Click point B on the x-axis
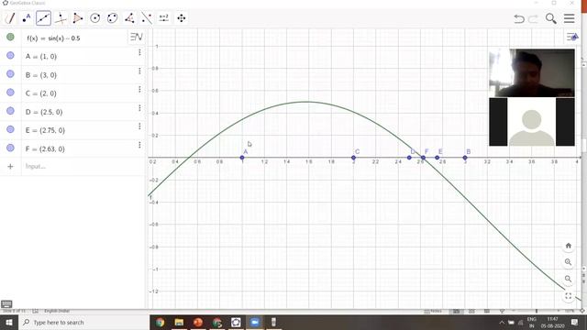The height and width of the screenshot is (330, 587). click(465, 158)
